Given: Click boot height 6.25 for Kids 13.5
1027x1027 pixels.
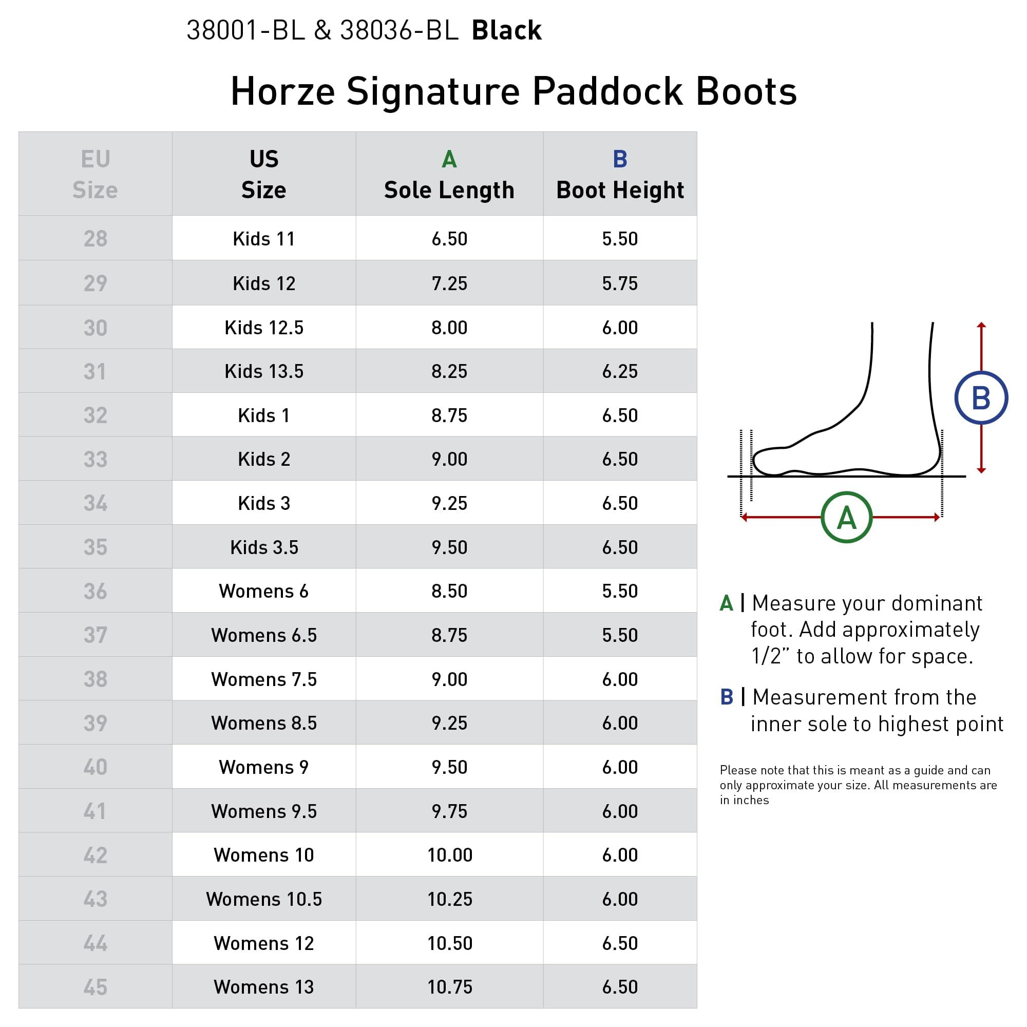Looking at the screenshot, I should tap(620, 371).
